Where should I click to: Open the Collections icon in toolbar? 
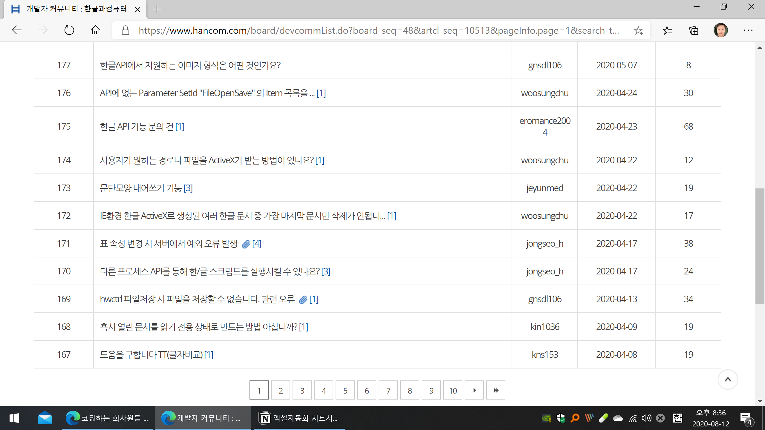[x=693, y=30]
